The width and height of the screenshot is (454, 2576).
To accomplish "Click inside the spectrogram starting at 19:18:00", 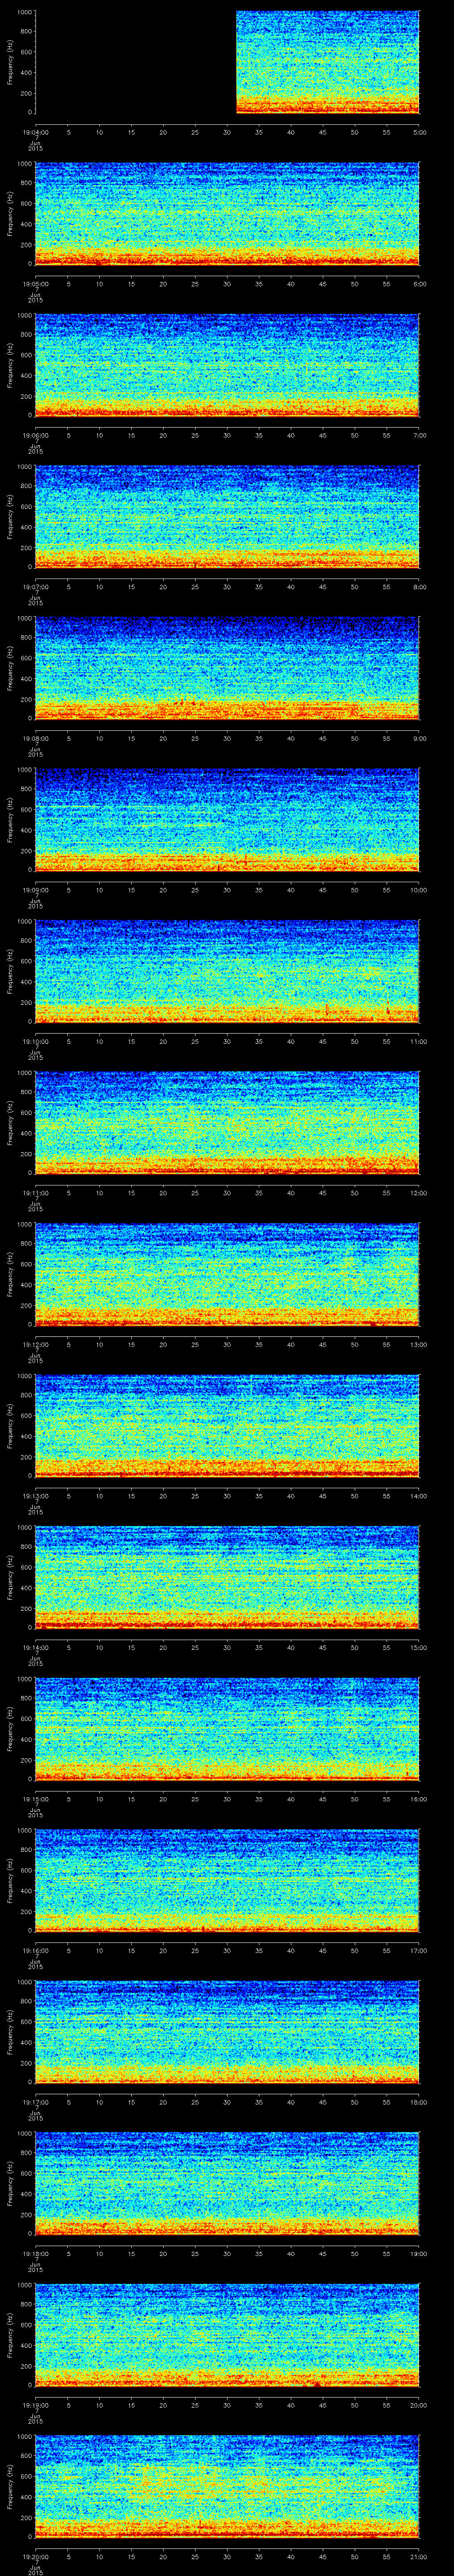I will point(227,2183).
